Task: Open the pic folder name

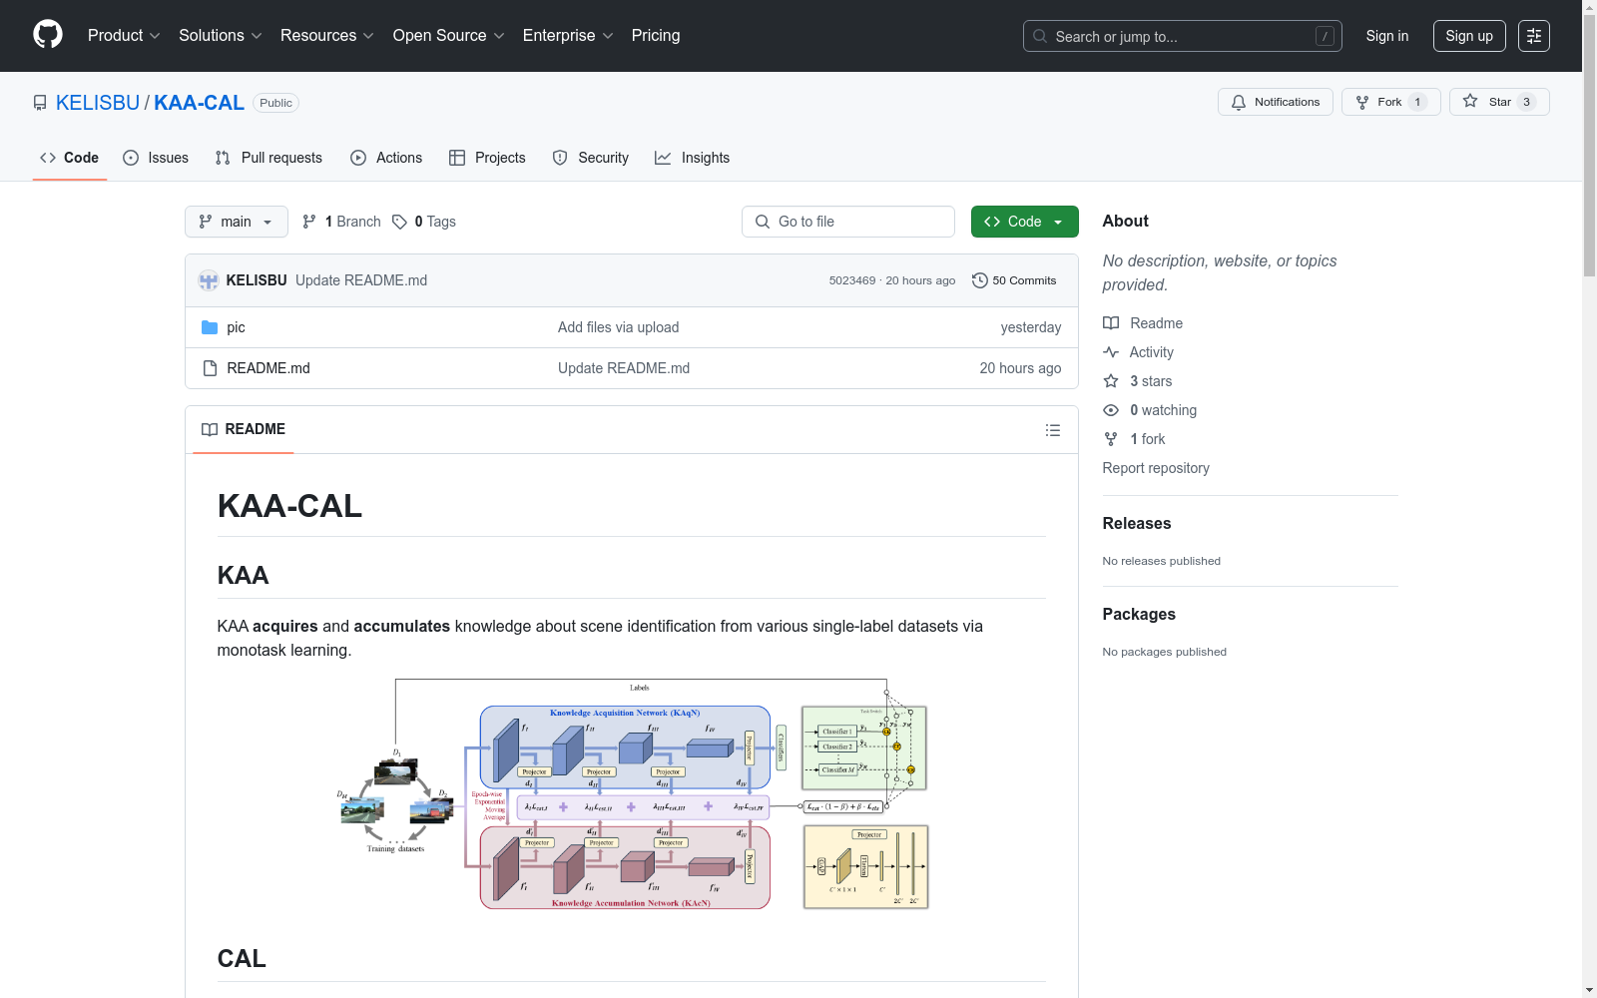Action: [236, 327]
